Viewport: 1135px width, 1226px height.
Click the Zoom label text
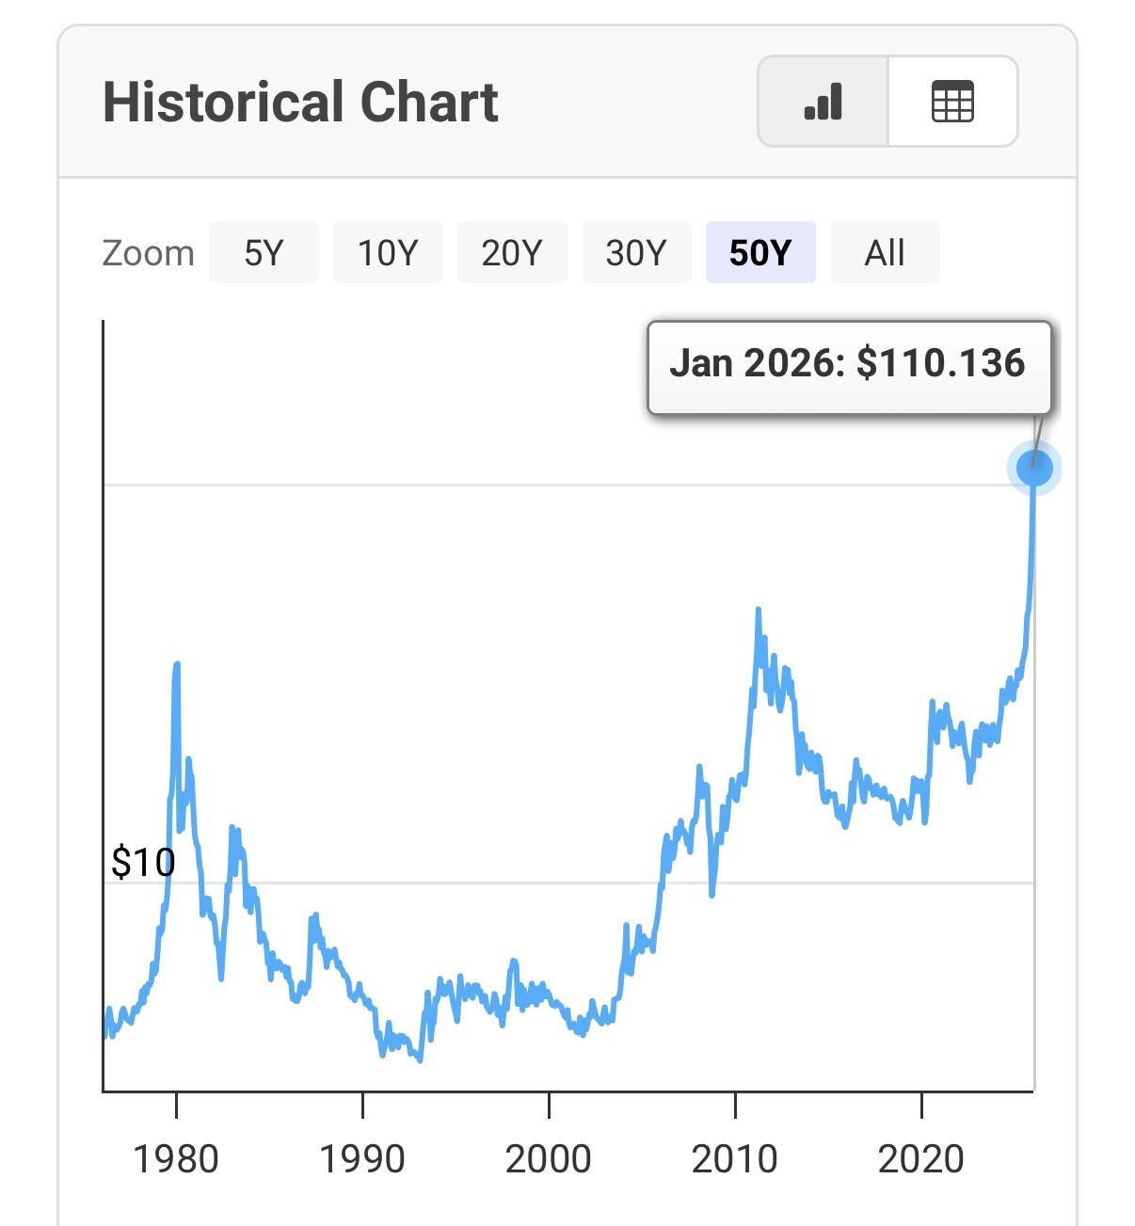(x=148, y=253)
